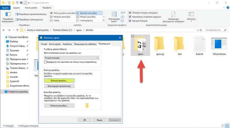Image resolution: width=230 pixels, height=128 pixels.
Task: Toggle the Preview pane (Παράθυρο προεπισκόπησης)
Action: pyautogui.click(x=31, y=14)
